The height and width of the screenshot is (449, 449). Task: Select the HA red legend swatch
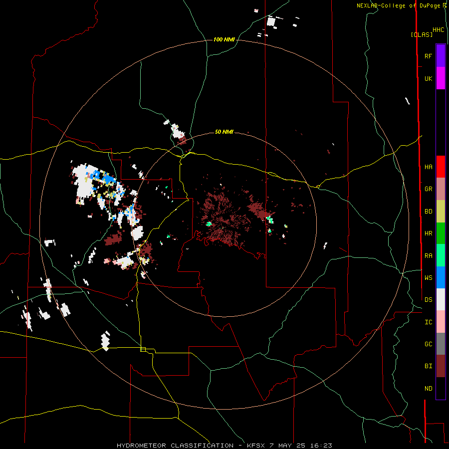(x=441, y=167)
